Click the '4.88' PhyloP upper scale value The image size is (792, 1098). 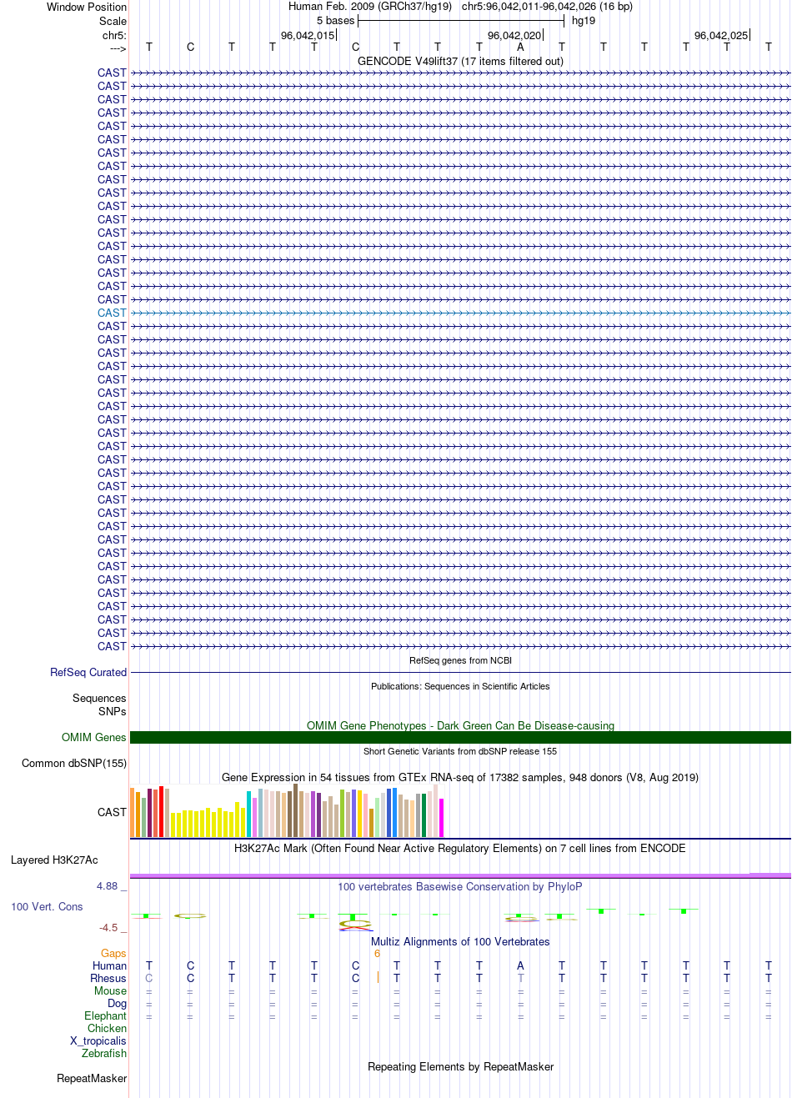(108, 886)
